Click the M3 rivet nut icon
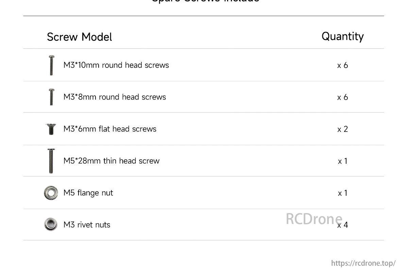This screenshot has height=279, width=408. (x=51, y=225)
